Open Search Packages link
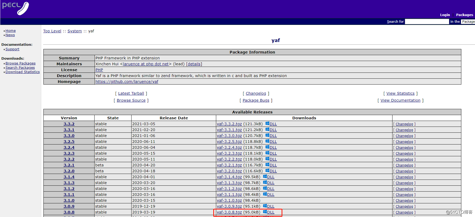Viewport: 475px width, 217px height. pos(20,68)
